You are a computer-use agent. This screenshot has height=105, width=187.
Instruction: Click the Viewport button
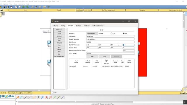point(142,10)
